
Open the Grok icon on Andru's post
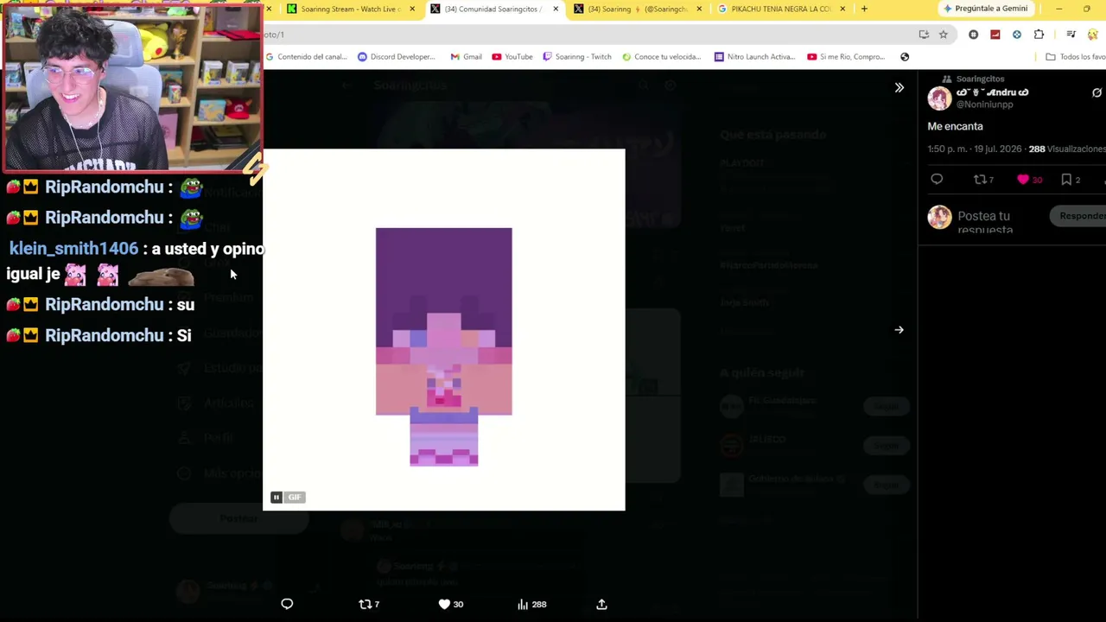[x=1097, y=92]
